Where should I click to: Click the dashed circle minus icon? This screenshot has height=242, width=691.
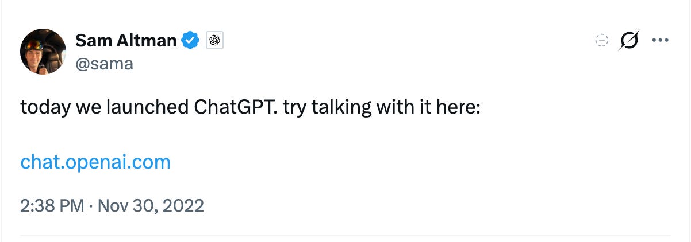point(601,41)
